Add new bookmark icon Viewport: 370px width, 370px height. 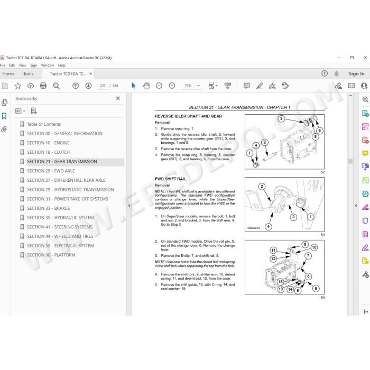(x=34, y=111)
